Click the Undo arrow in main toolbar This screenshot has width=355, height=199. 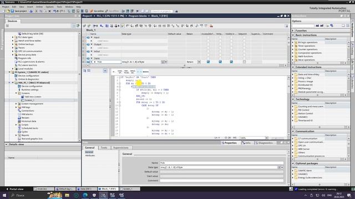[x=54, y=11]
